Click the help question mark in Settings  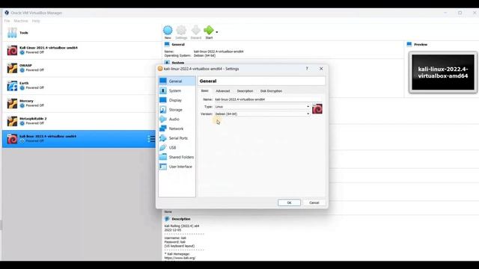307,69
